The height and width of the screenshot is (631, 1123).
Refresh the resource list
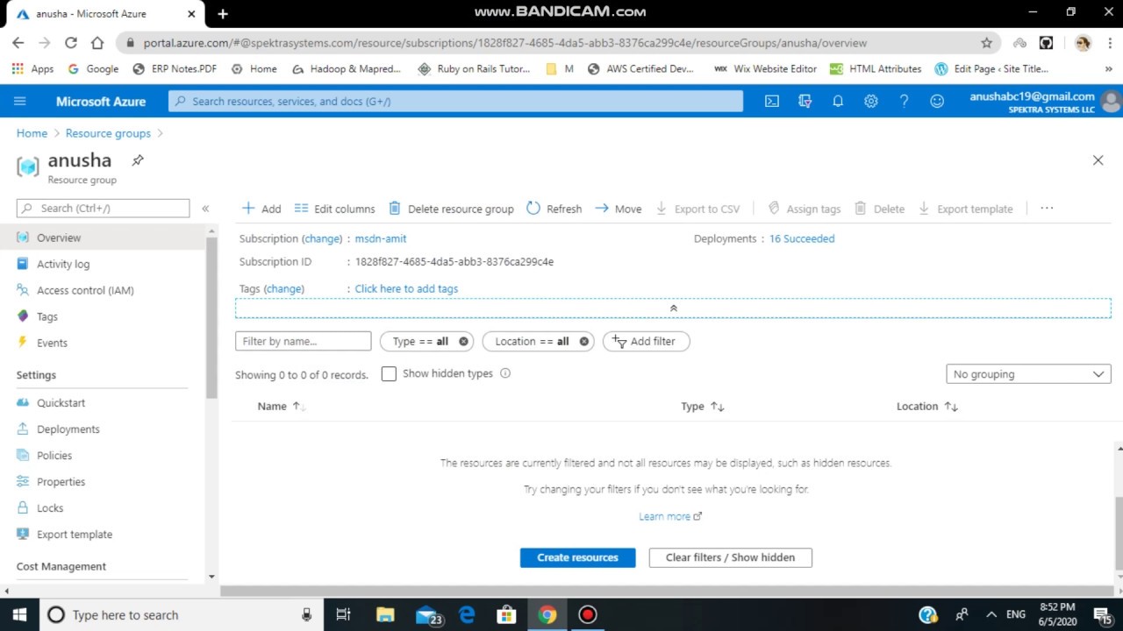click(554, 209)
